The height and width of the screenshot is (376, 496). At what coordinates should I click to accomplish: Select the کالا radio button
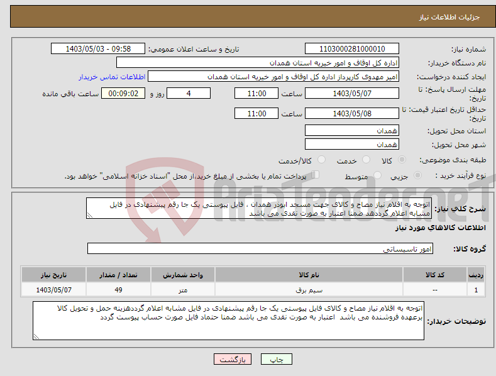pos(402,160)
